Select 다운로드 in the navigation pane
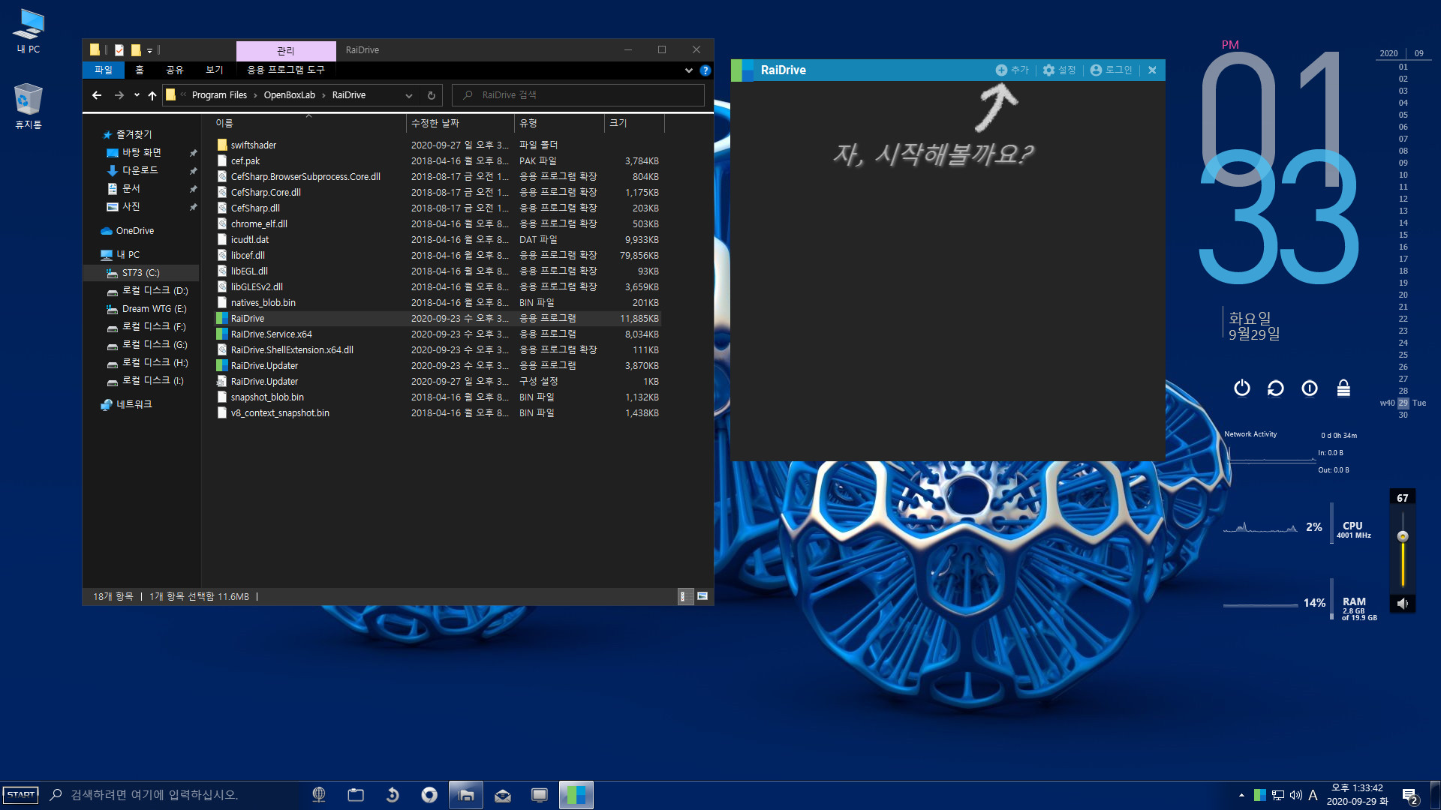Screen dimensions: 1441x810 140,170
